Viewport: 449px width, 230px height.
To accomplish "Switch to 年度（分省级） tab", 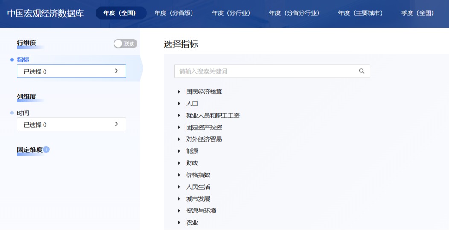I will pos(174,13).
